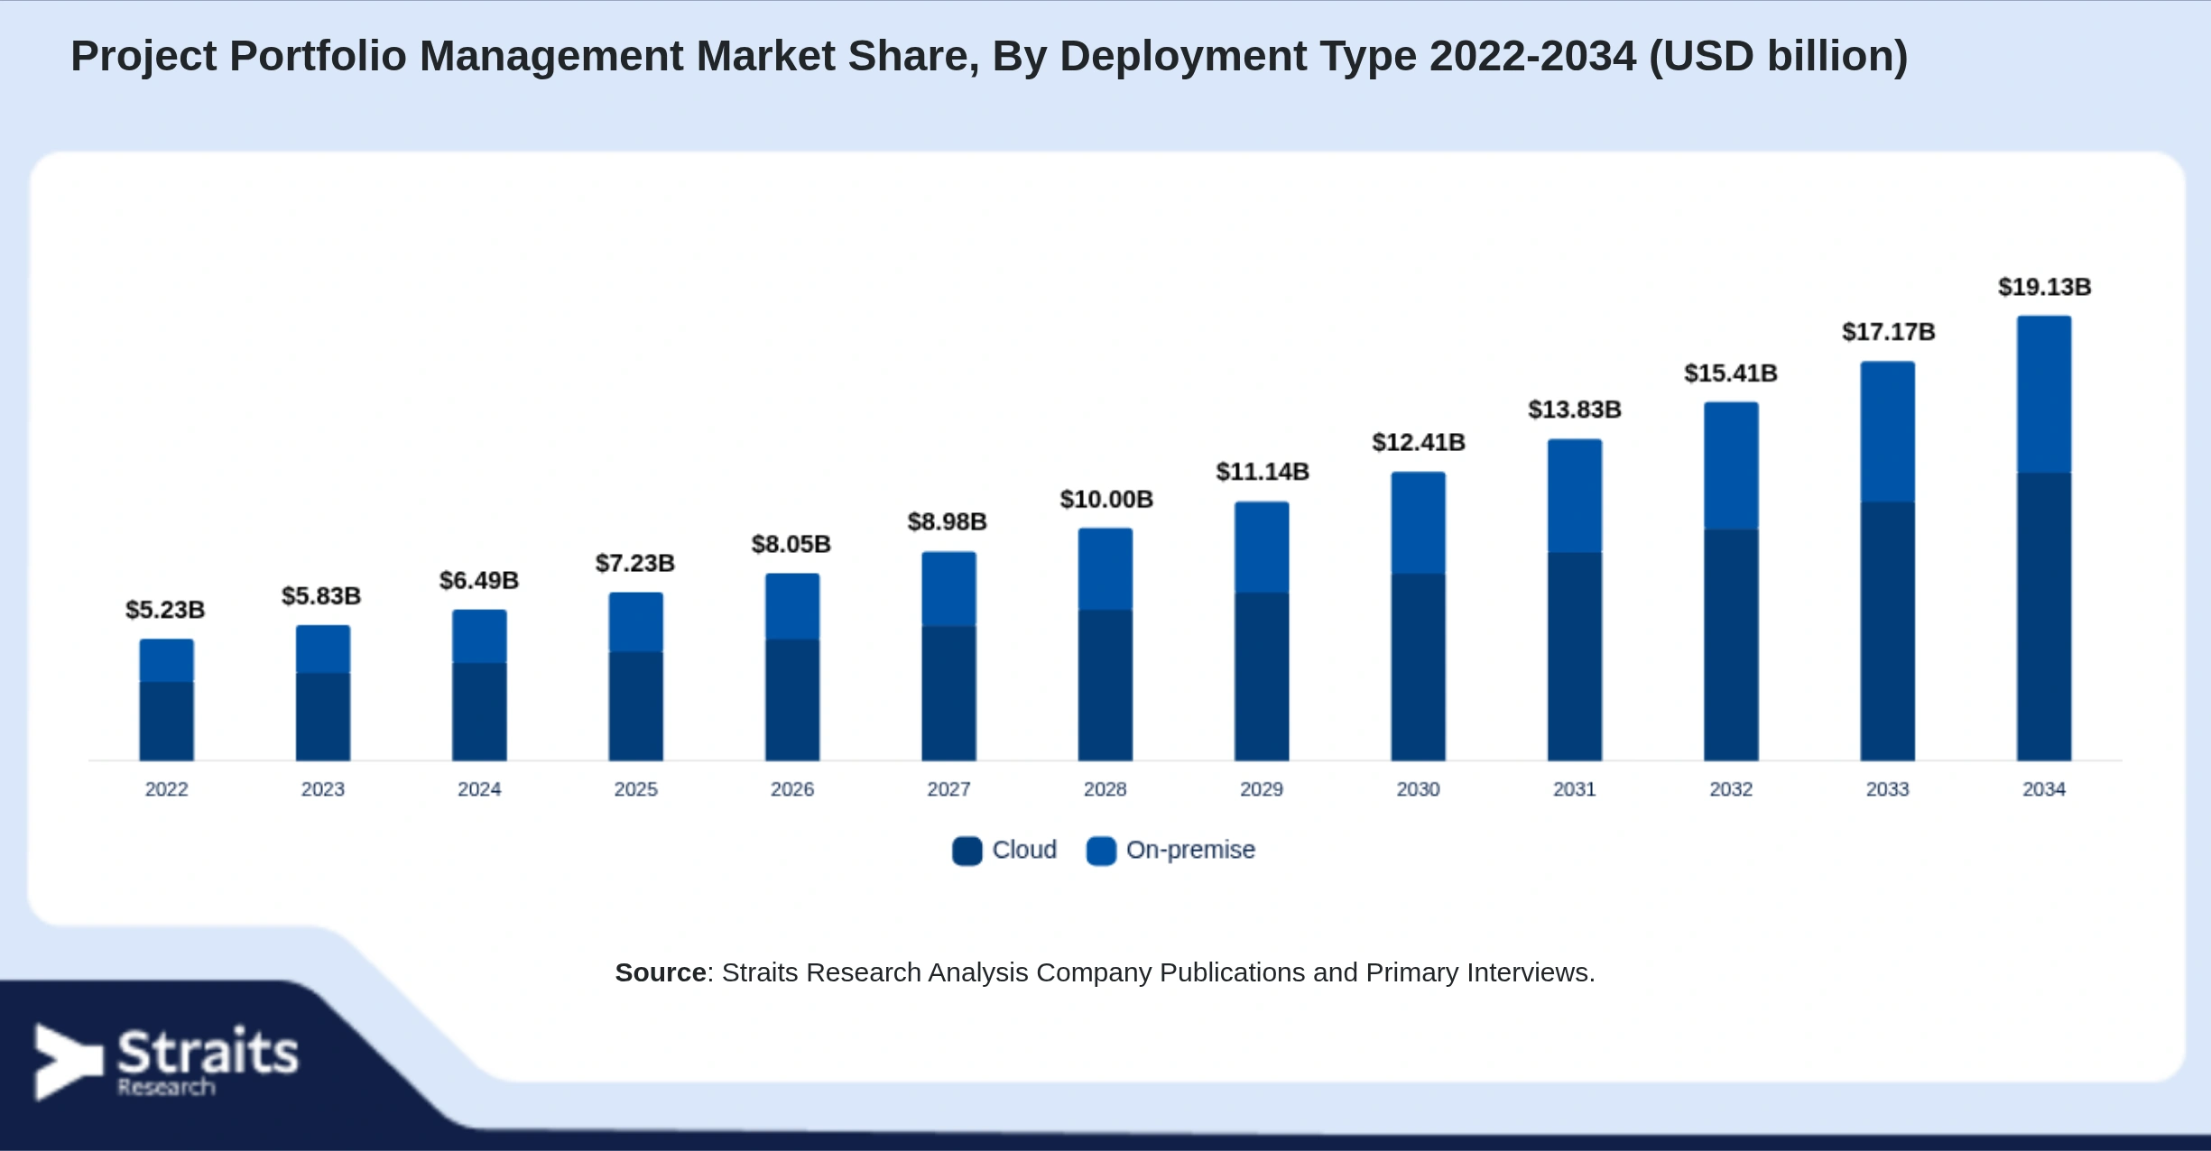Image resolution: width=2211 pixels, height=1151 pixels.
Task: Click the 2022 axis label
Action: (167, 789)
